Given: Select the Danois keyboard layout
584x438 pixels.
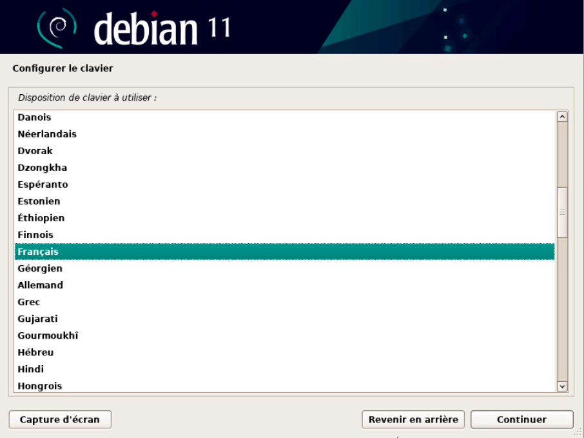Looking at the screenshot, I should tap(35, 117).
